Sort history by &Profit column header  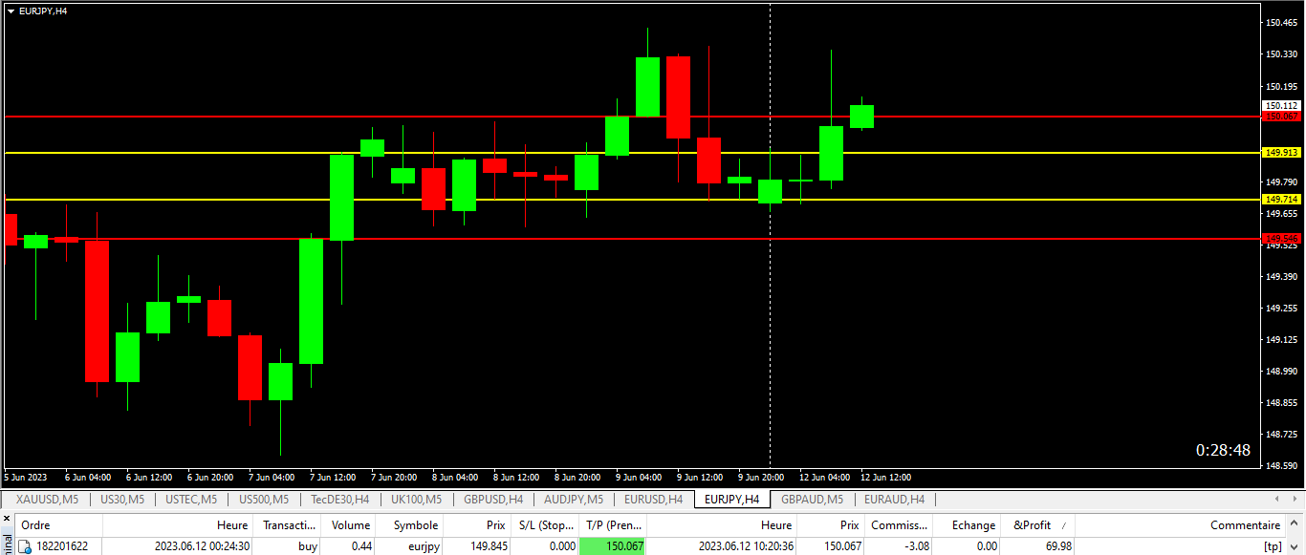pos(1032,525)
